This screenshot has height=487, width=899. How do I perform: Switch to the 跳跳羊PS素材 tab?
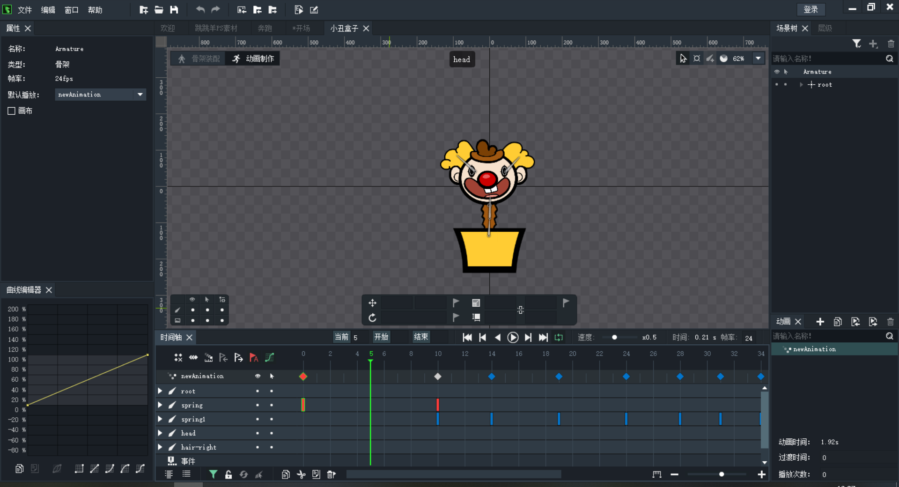pos(216,28)
